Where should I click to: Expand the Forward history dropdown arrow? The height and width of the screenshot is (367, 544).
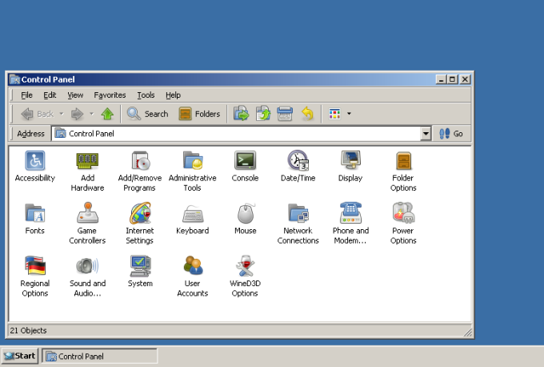tap(91, 114)
